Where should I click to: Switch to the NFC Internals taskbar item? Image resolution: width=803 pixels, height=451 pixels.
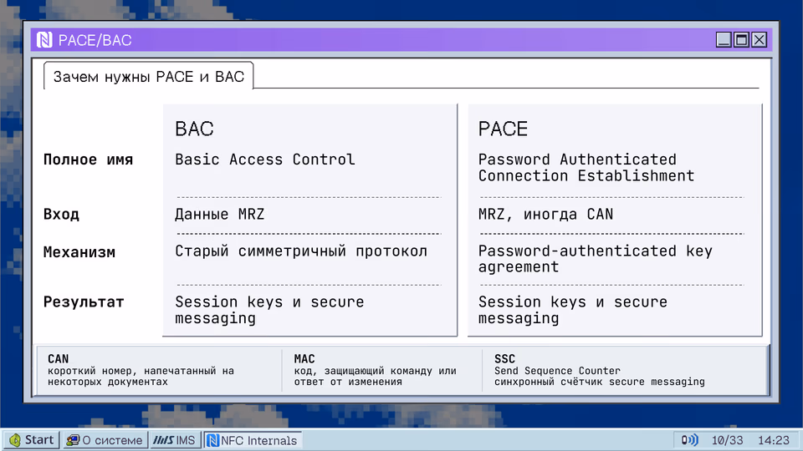point(253,440)
